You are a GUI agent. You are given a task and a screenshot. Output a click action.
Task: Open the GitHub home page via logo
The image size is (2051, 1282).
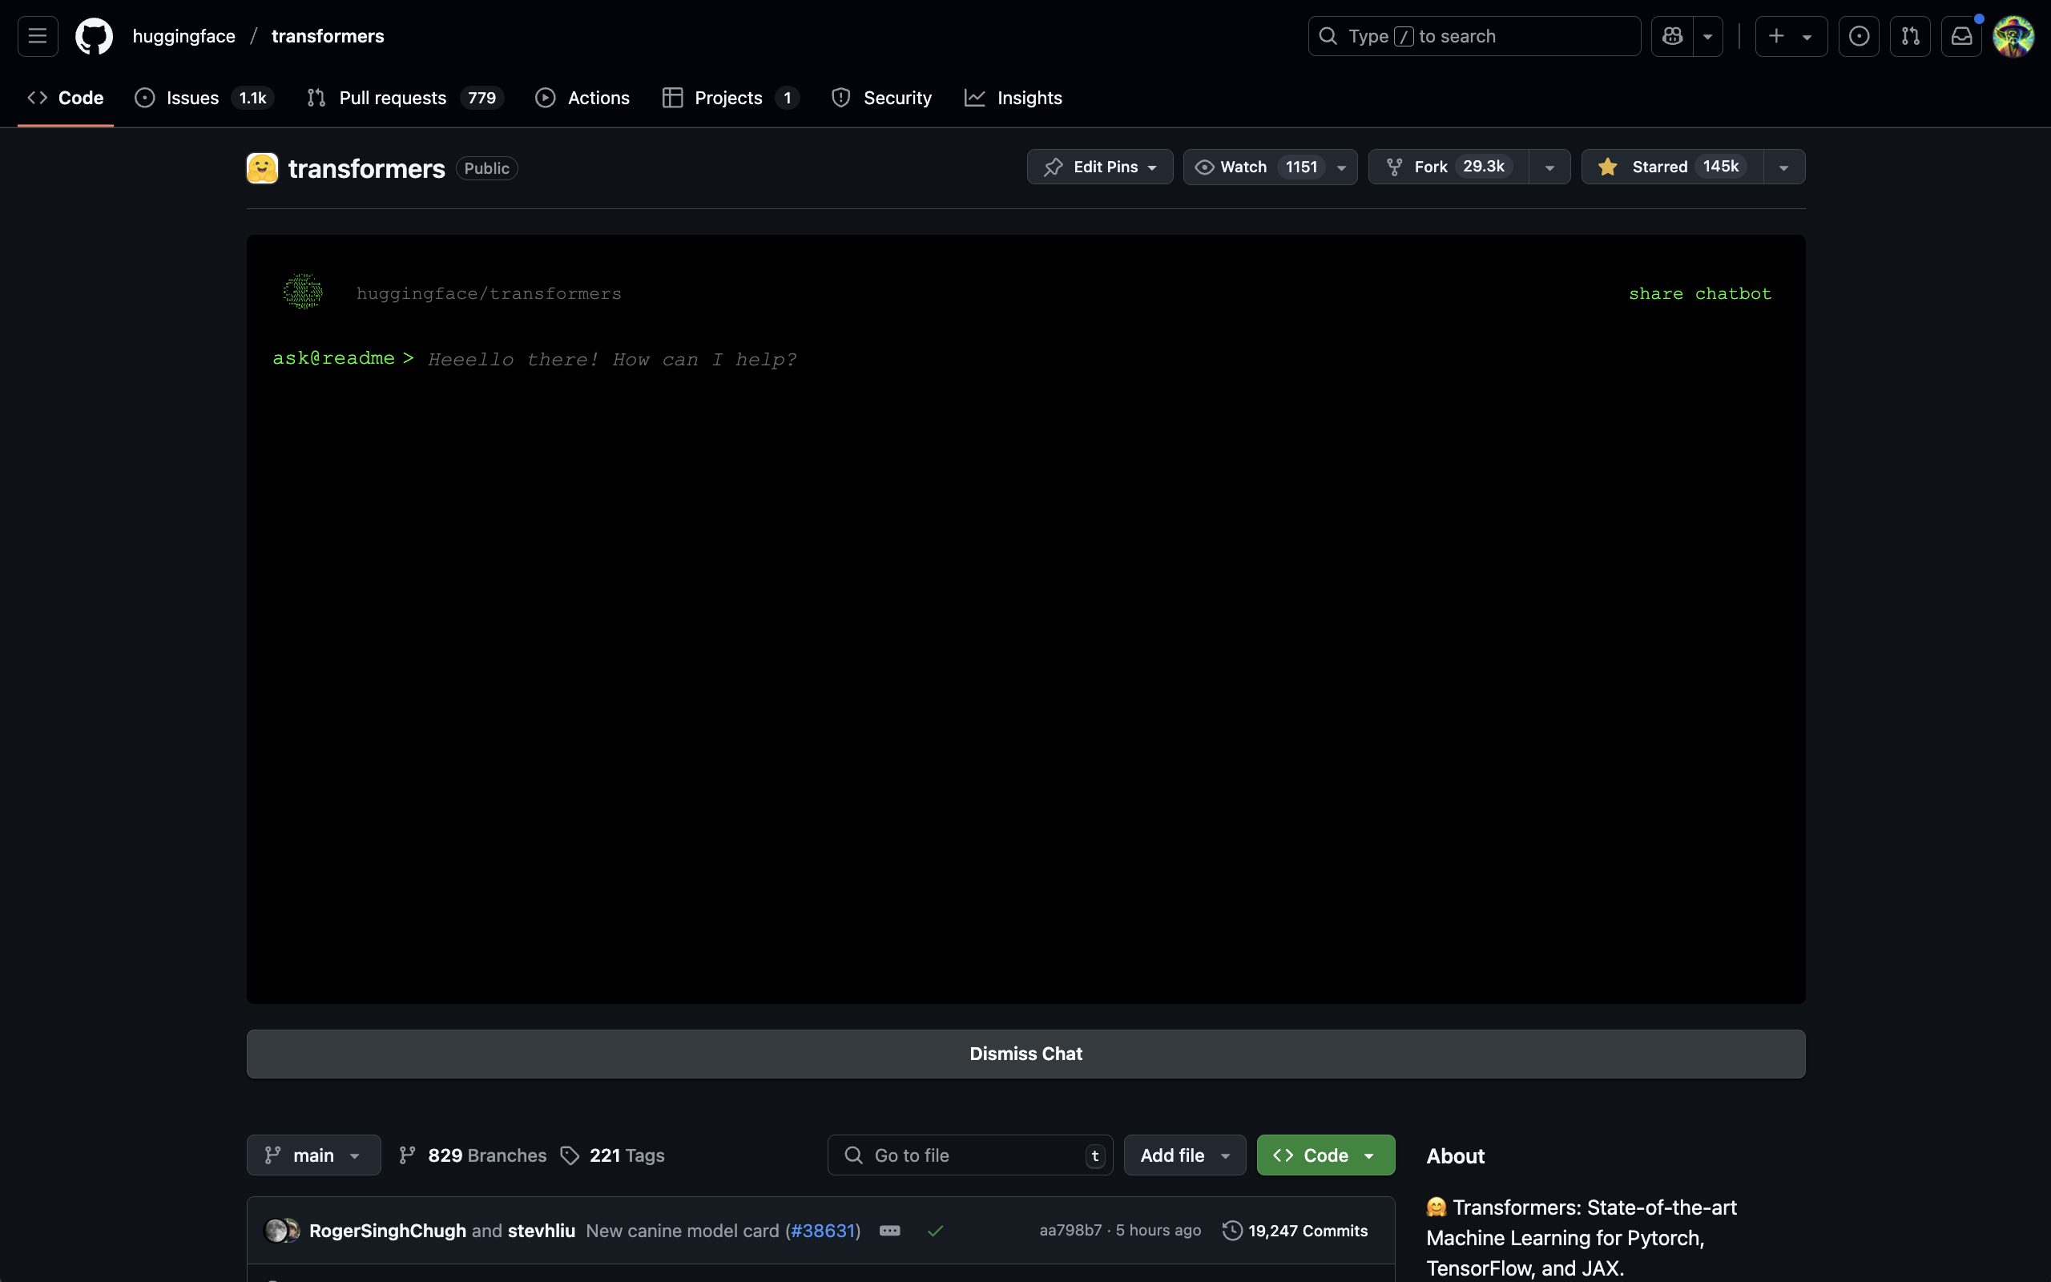point(93,35)
